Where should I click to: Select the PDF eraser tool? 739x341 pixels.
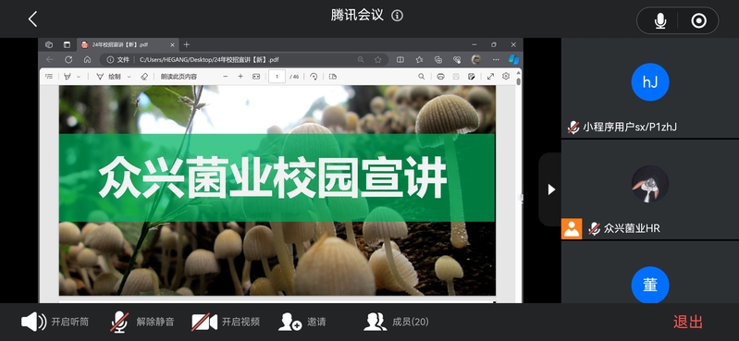click(144, 77)
